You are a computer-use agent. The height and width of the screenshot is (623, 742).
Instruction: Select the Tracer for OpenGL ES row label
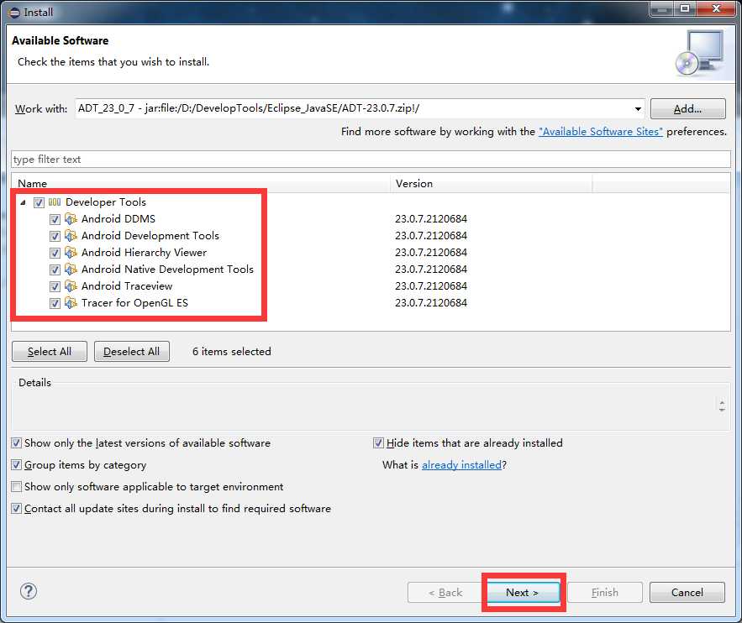pyautogui.click(x=134, y=302)
